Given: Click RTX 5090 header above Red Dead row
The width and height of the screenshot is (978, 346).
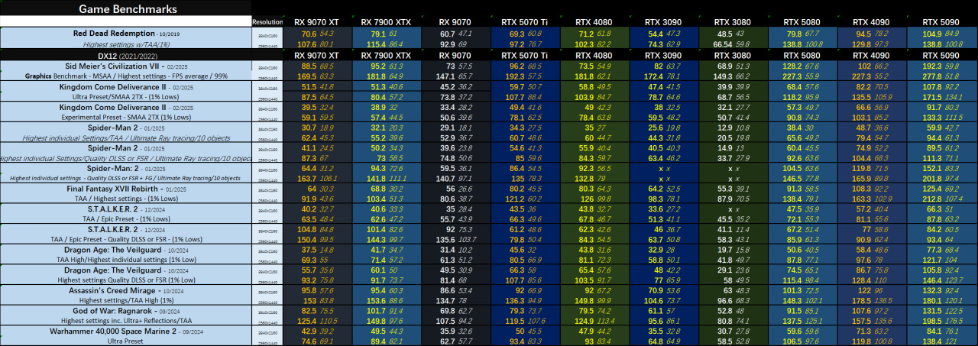Looking at the screenshot, I should (942, 22).
